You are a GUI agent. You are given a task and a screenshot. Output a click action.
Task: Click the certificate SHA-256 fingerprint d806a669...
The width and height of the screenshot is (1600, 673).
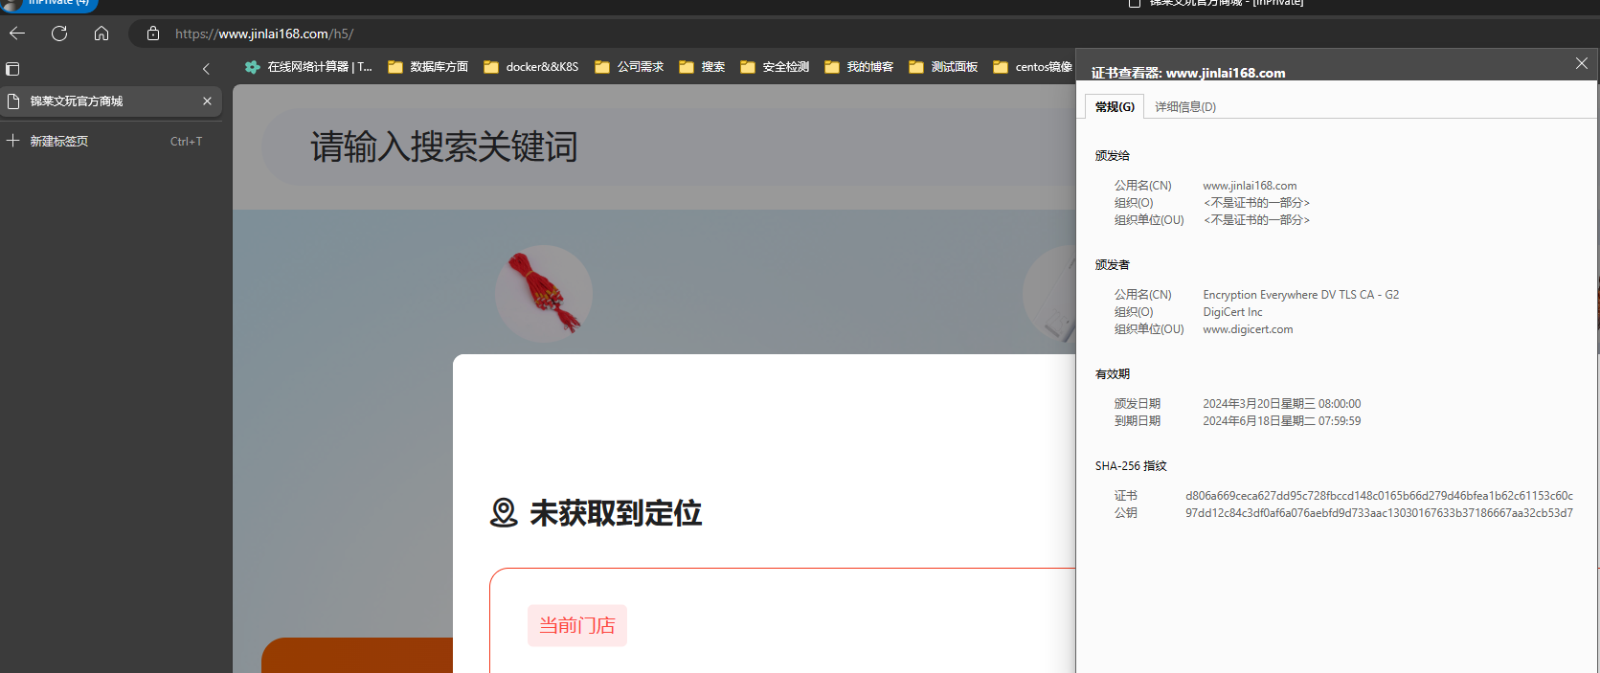click(1379, 496)
